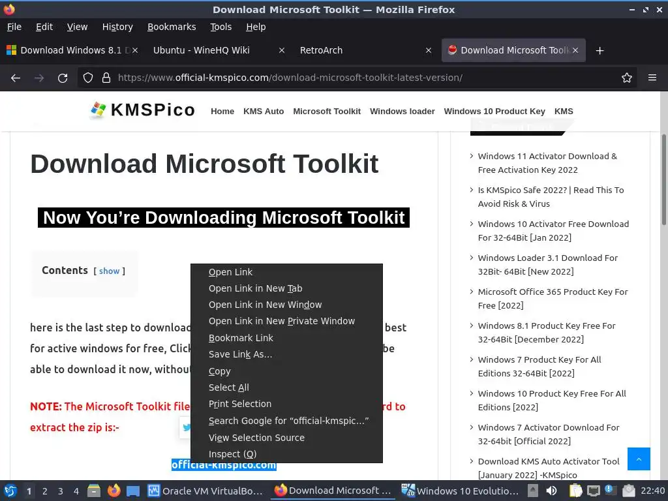Open the Lubuntu start menu icon
This screenshot has height=501, width=668.
[x=10, y=491]
